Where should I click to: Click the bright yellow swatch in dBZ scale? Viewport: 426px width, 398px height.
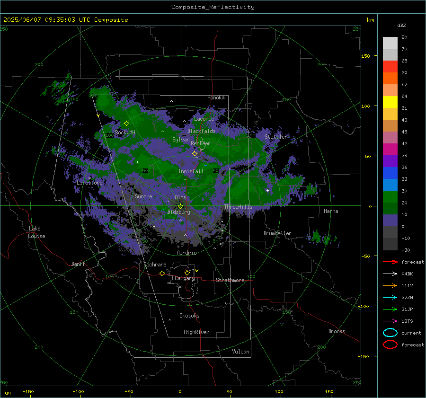[390, 102]
